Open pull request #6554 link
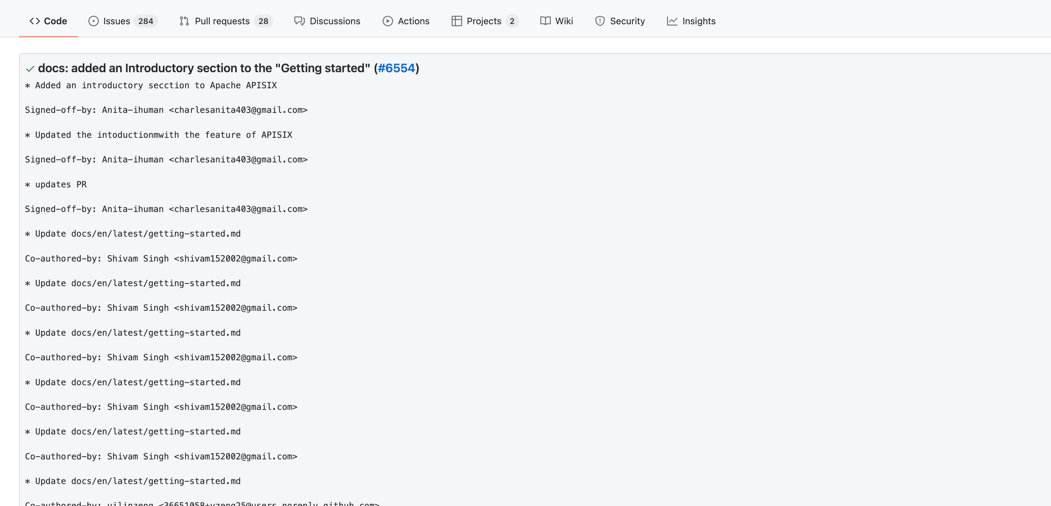The image size is (1051, 506). click(396, 68)
